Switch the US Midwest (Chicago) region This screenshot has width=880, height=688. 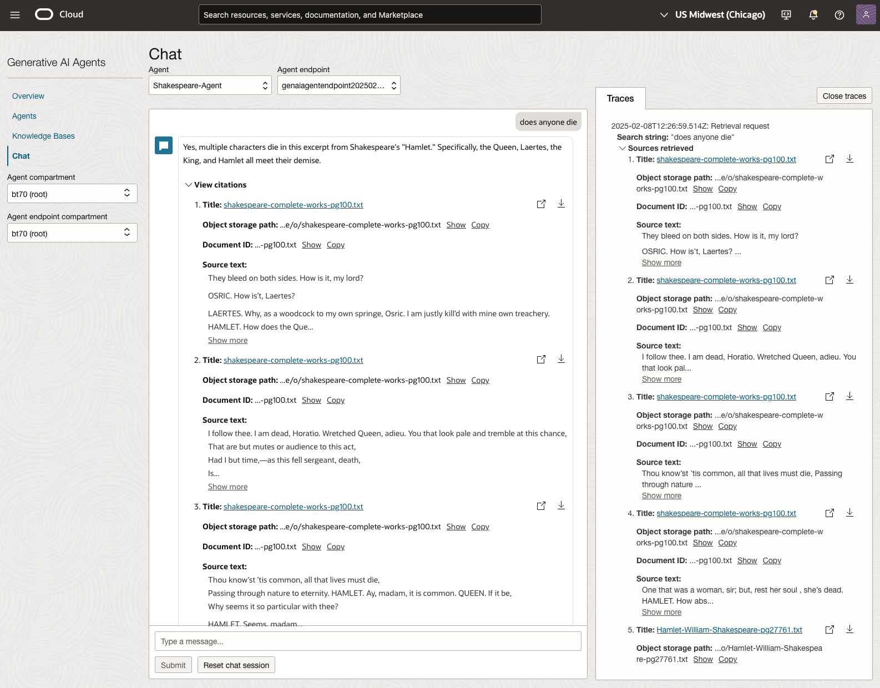click(x=712, y=15)
